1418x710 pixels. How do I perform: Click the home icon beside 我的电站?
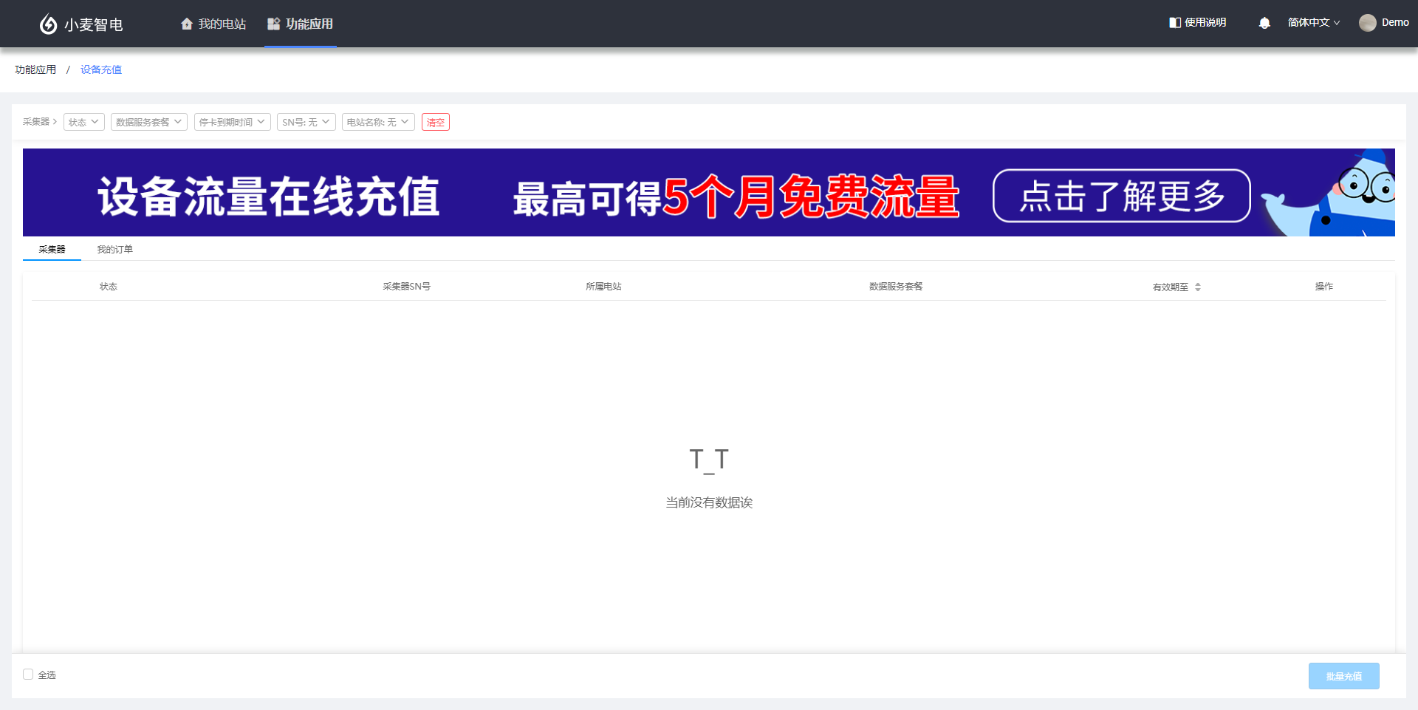187,24
